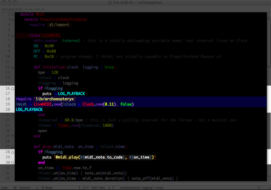Click the Ruby language icon in status bar
271x190 pixels.
[x=43, y=188]
